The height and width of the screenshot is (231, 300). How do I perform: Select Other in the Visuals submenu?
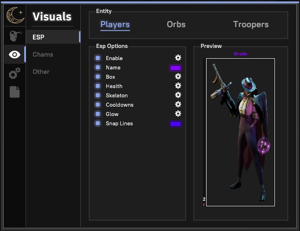(41, 72)
